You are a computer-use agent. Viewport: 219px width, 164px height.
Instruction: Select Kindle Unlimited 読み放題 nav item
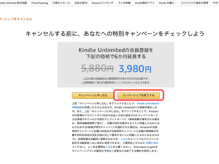(x=13, y=3)
